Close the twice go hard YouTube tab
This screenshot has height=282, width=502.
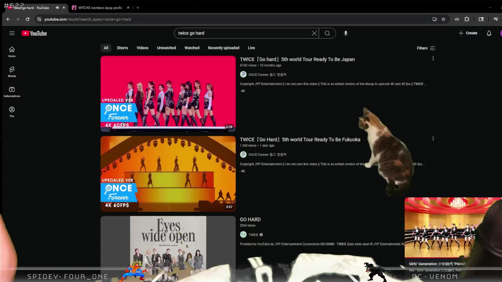[64, 8]
